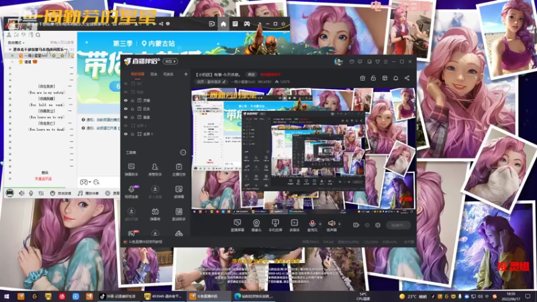Toggle lock of source directly above 全屏 2
Viewport: 537px width, 302px height.
pyautogui.click(x=132, y=117)
